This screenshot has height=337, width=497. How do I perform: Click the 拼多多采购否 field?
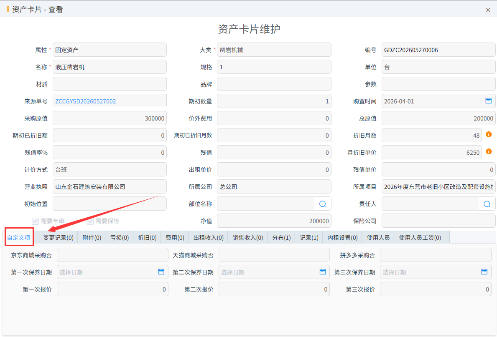point(436,254)
